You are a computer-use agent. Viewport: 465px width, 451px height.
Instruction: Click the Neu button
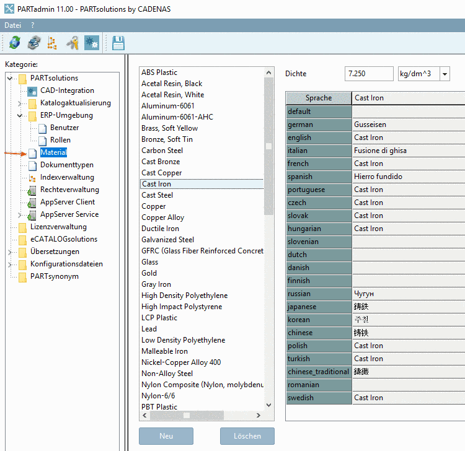point(166,436)
